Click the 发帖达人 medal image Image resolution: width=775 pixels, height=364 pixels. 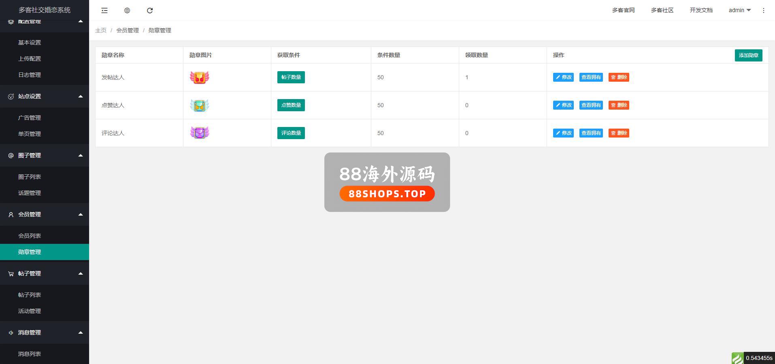(199, 77)
